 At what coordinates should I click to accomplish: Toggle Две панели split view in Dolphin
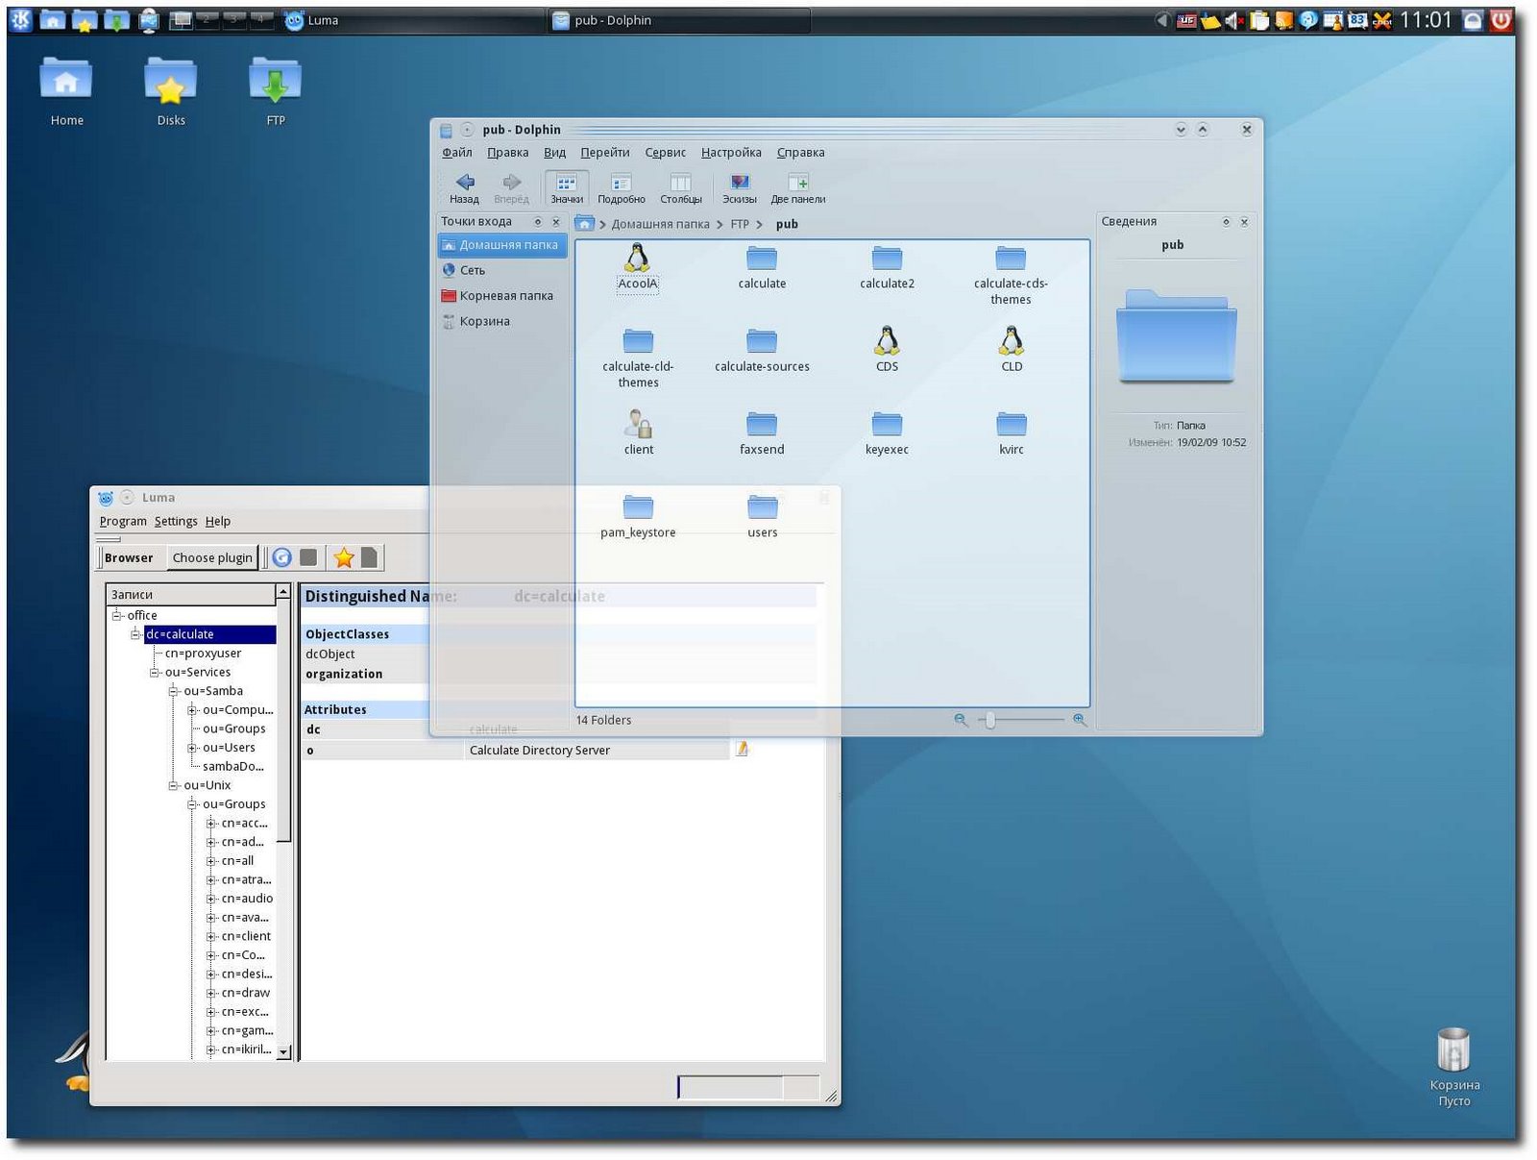tap(798, 188)
